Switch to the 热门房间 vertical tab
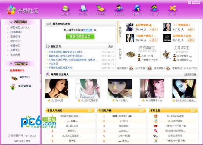The image size is (203, 145). (x=120, y=54)
